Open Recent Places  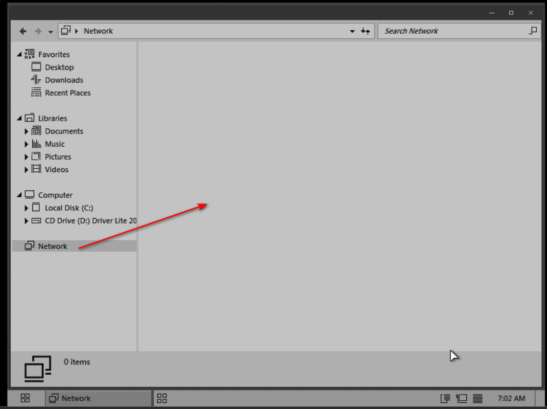(68, 93)
